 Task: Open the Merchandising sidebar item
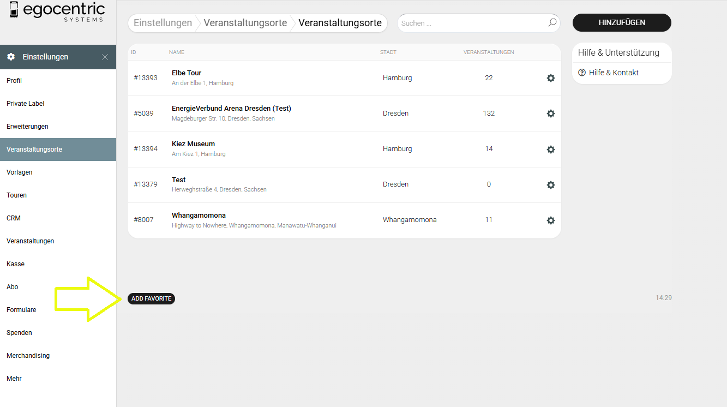tap(28, 356)
